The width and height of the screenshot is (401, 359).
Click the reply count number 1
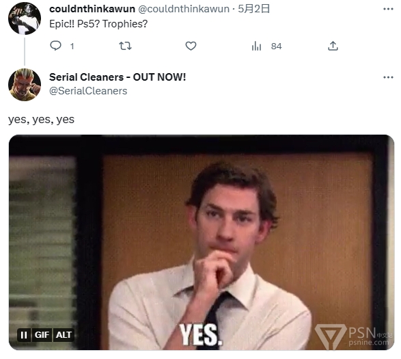(x=72, y=46)
